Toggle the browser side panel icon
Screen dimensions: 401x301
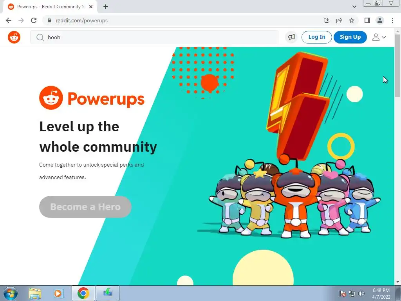coord(367,20)
